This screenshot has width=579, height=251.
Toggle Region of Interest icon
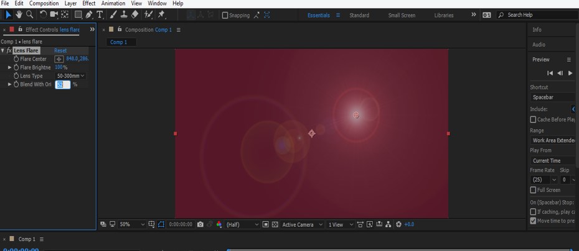[x=265, y=224]
